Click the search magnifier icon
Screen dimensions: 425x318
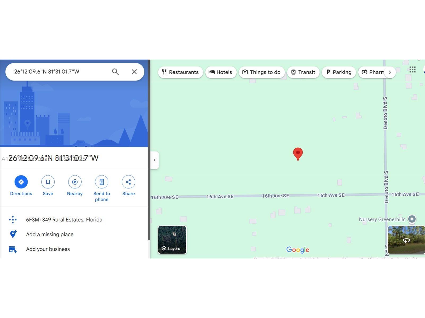pyautogui.click(x=115, y=72)
